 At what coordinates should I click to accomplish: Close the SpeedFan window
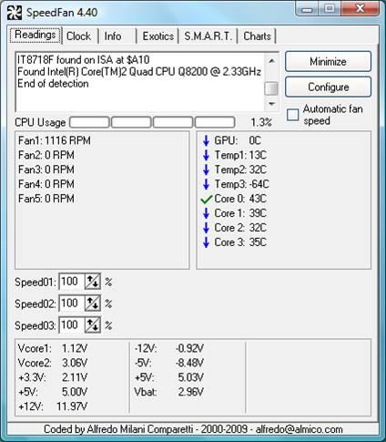click(x=360, y=8)
